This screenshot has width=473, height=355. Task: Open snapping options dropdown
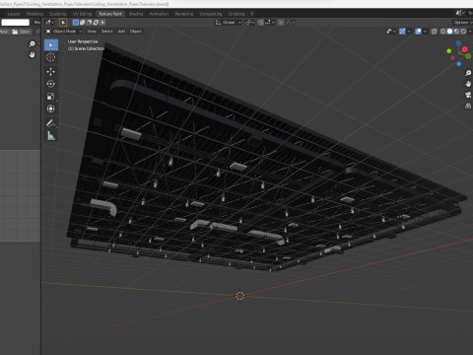[270, 23]
